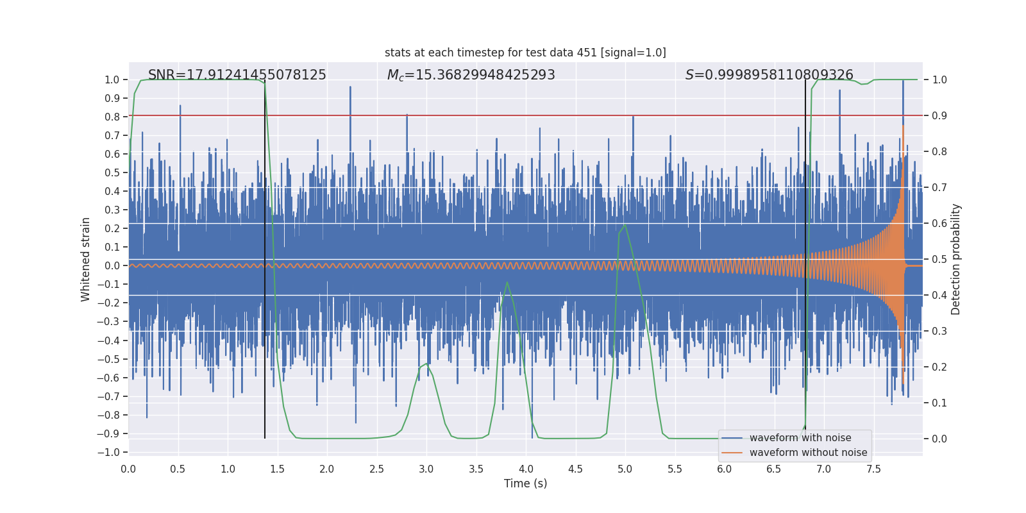Select the 4.0 tick label on Time axis
The image size is (1026, 513).
pos(526,469)
